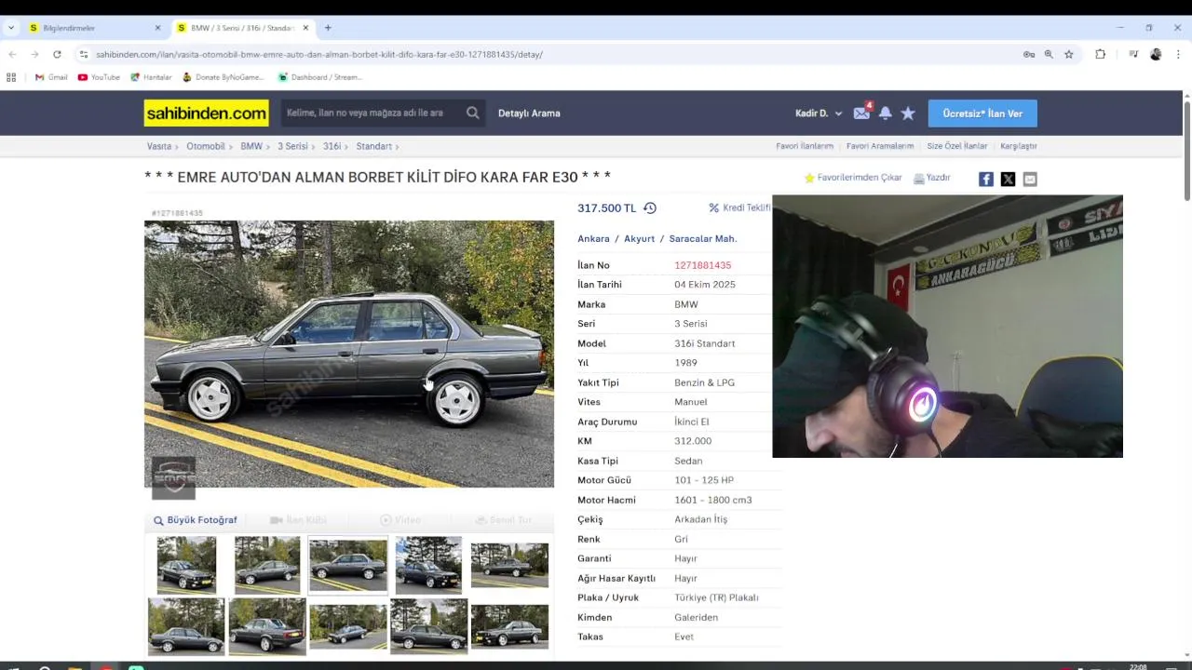Go to 316i breadcrumb
Image resolution: width=1192 pixels, height=670 pixels.
332,146
